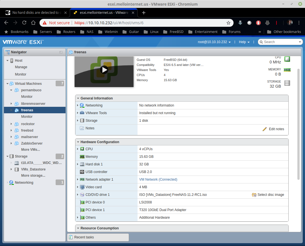Viewport: 305px width, 246px height.
Task: Click the red shield extension icon
Action: coord(258,23)
